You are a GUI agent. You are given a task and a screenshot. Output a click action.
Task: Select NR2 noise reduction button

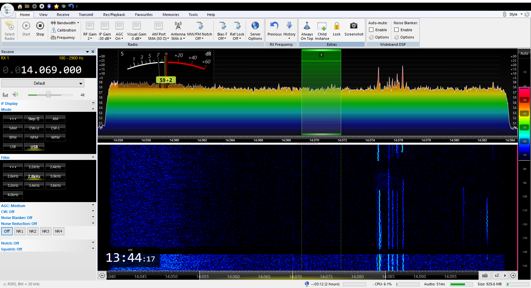tap(33, 231)
